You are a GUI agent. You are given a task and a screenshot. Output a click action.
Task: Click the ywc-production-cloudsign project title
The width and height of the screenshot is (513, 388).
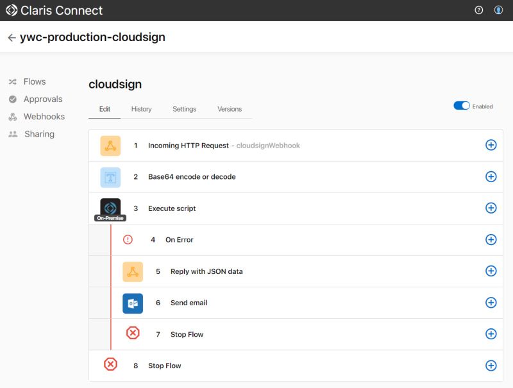tap(92, 37)
